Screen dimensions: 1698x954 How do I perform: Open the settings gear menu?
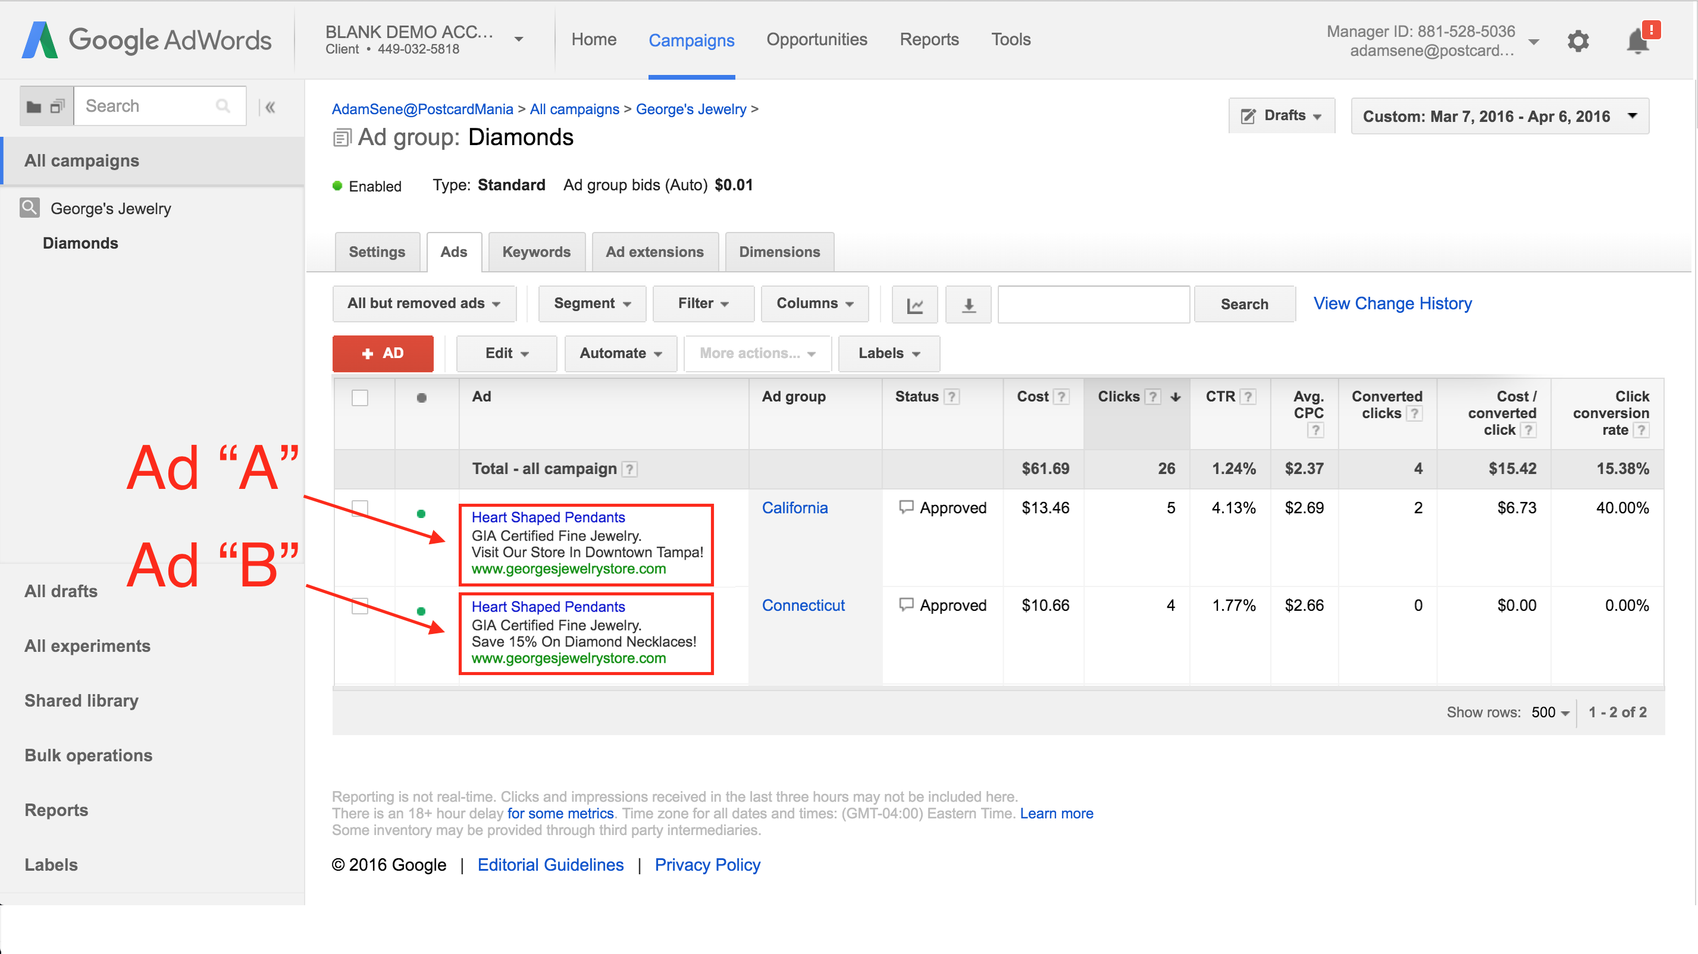click(x=1578, y=42)
